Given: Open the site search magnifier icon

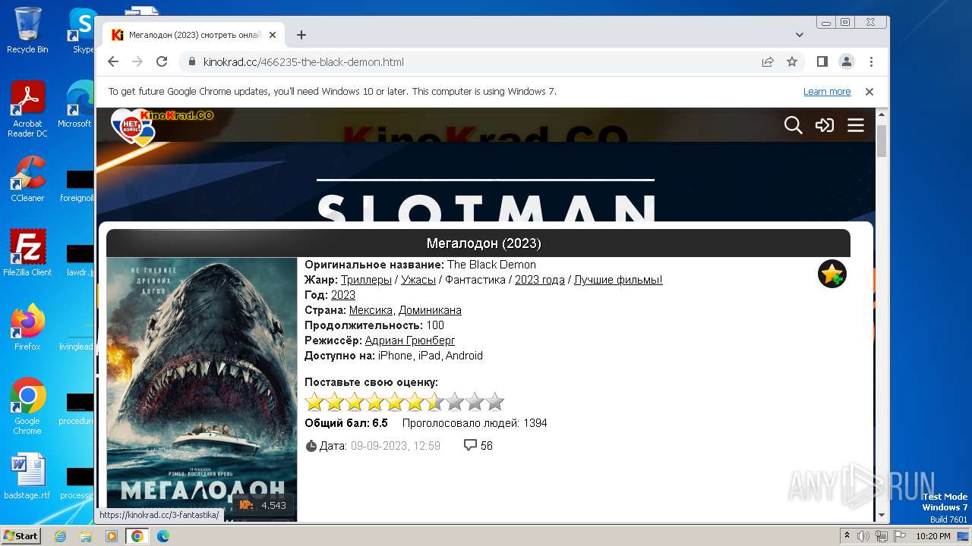Looking at the screenshot, I should (793, 125).
